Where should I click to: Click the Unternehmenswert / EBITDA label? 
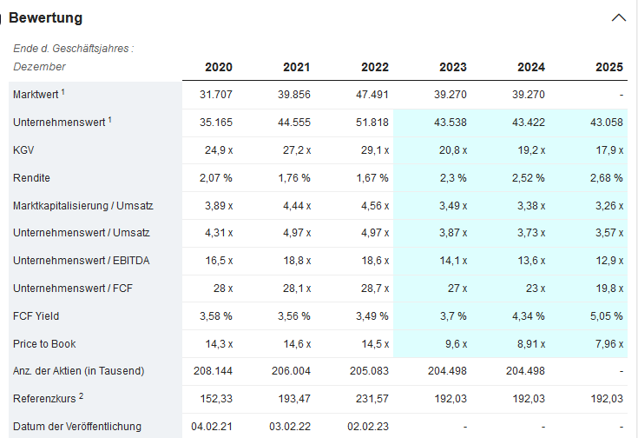[x=79, y=261]
